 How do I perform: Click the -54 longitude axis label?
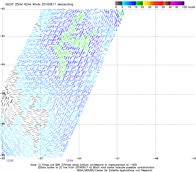tap(79, 159)
